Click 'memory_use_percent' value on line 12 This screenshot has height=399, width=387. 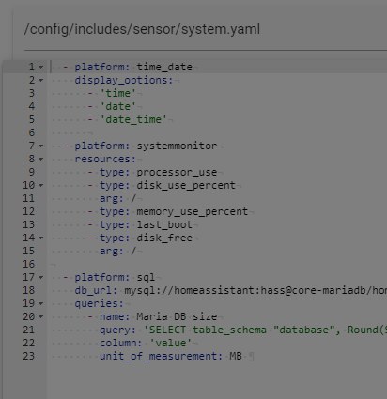[193, 211]
